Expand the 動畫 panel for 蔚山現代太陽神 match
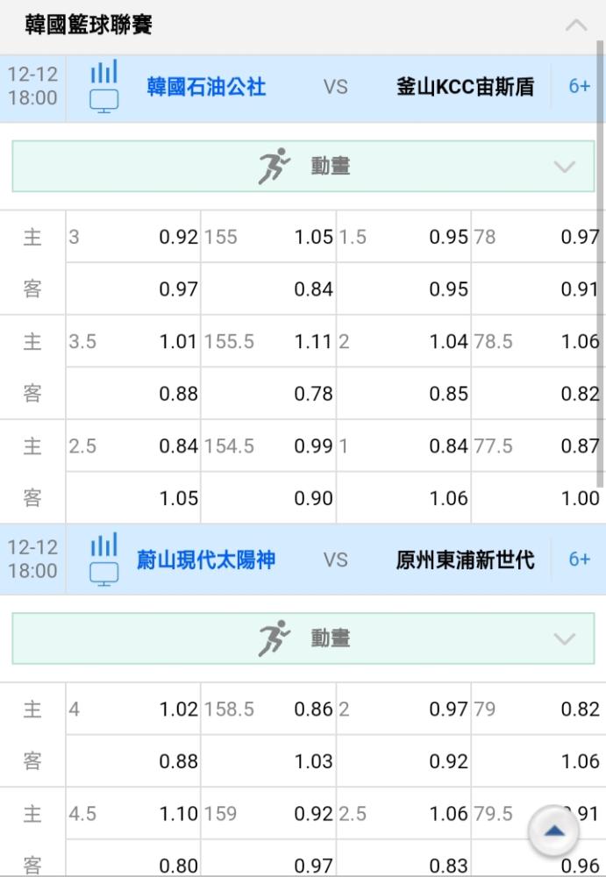 click(x=303, y=638)
